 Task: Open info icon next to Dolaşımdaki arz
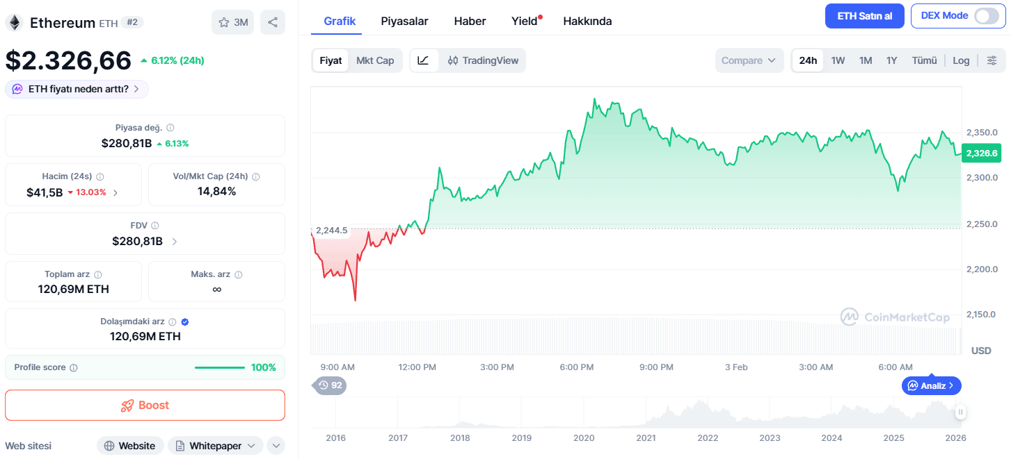tap(173, 322)
